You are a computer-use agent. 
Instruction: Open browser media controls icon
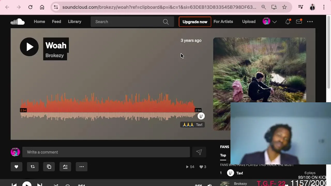coord(300,7)
